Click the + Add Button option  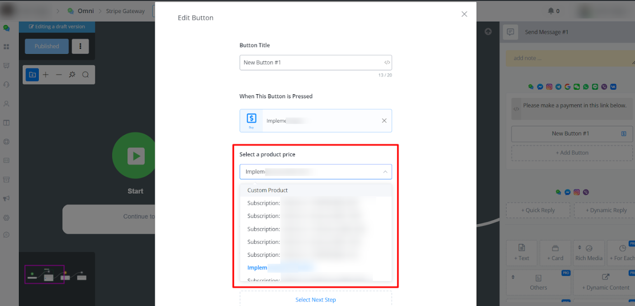[572, 153]
